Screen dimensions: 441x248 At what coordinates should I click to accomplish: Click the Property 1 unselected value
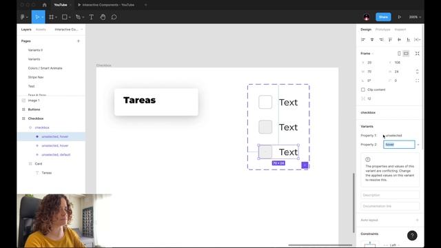pyautogui.click(x=393, y=136)
